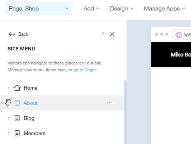The height and width of the screenshot is (144, 191).
Task: Expand the Design menu
Action: tap(122, 9)
